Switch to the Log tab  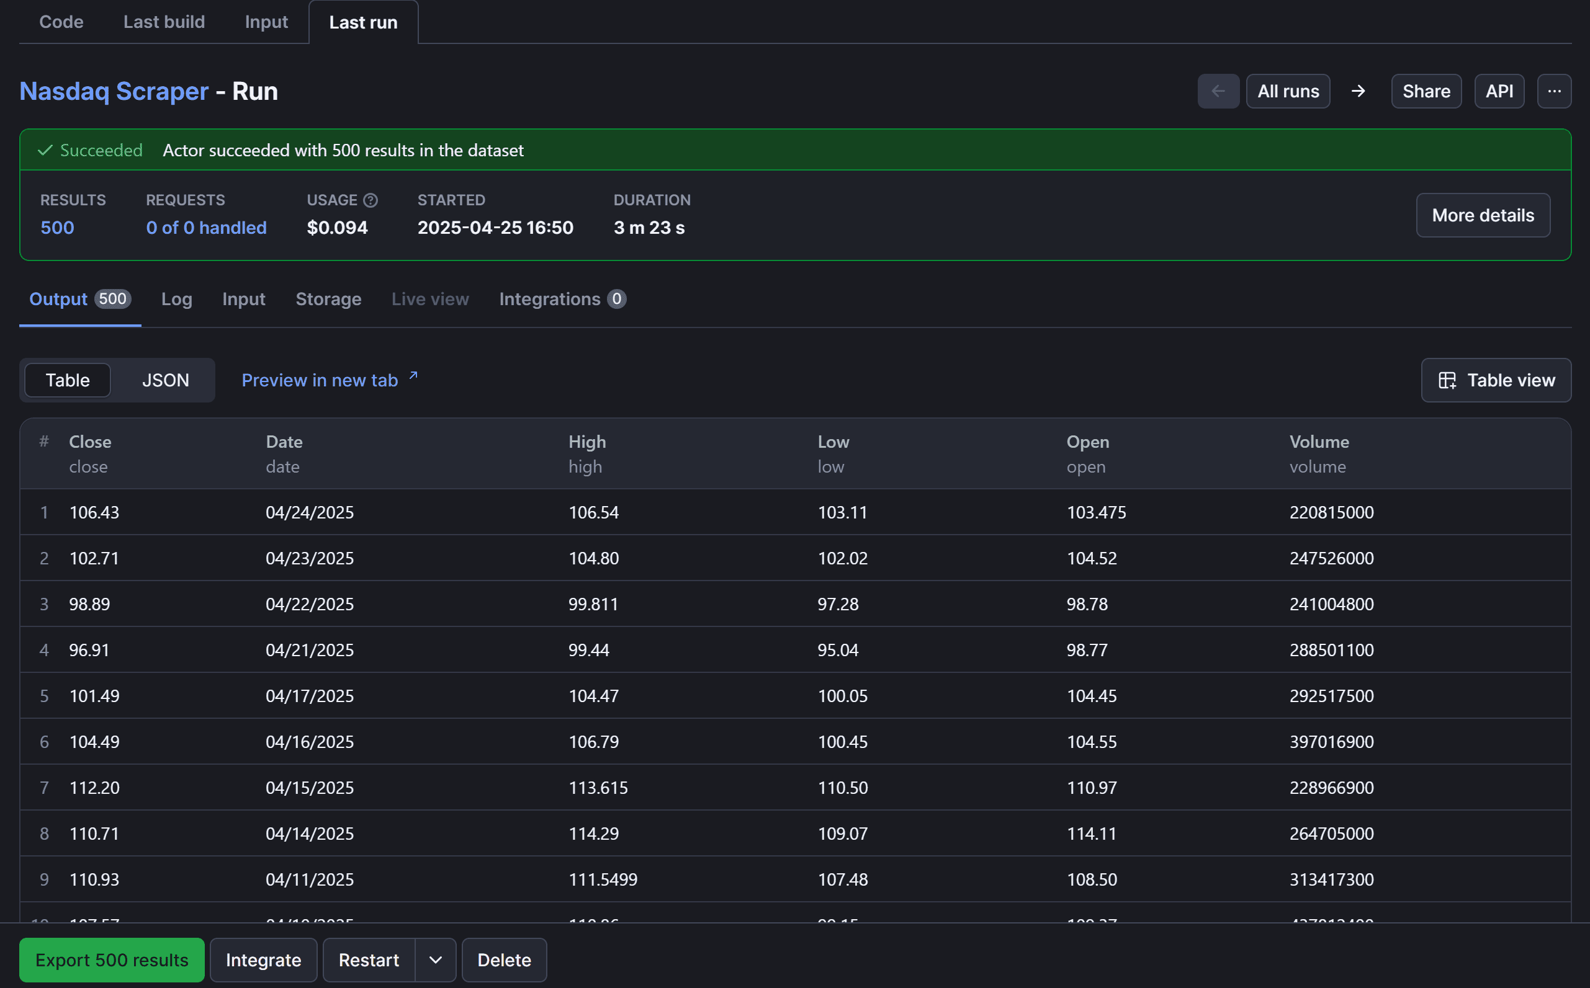[176, 300]
